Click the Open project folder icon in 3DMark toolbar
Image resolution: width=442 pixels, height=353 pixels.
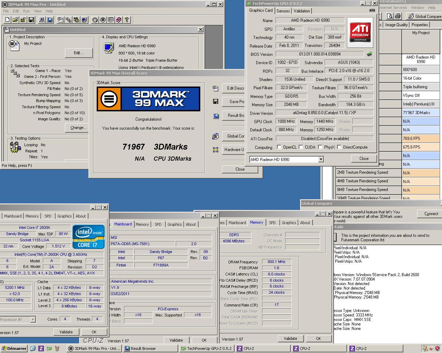(15, 20)
